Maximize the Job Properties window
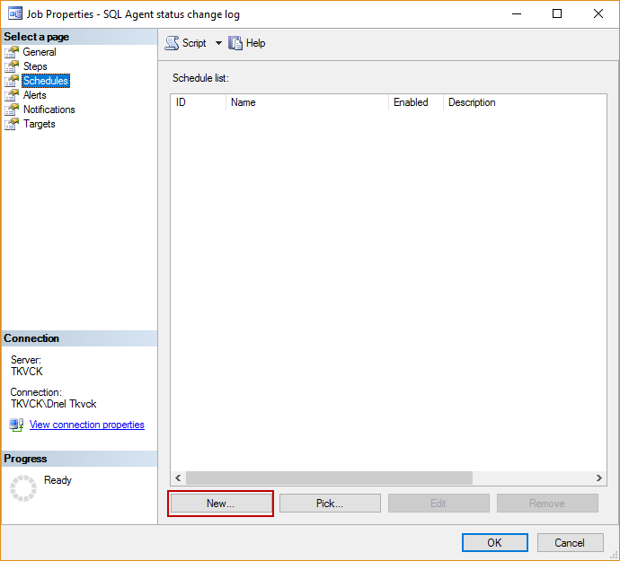This screenshot has width=620, height=561. pyautogui.click(x=557, y=13)
